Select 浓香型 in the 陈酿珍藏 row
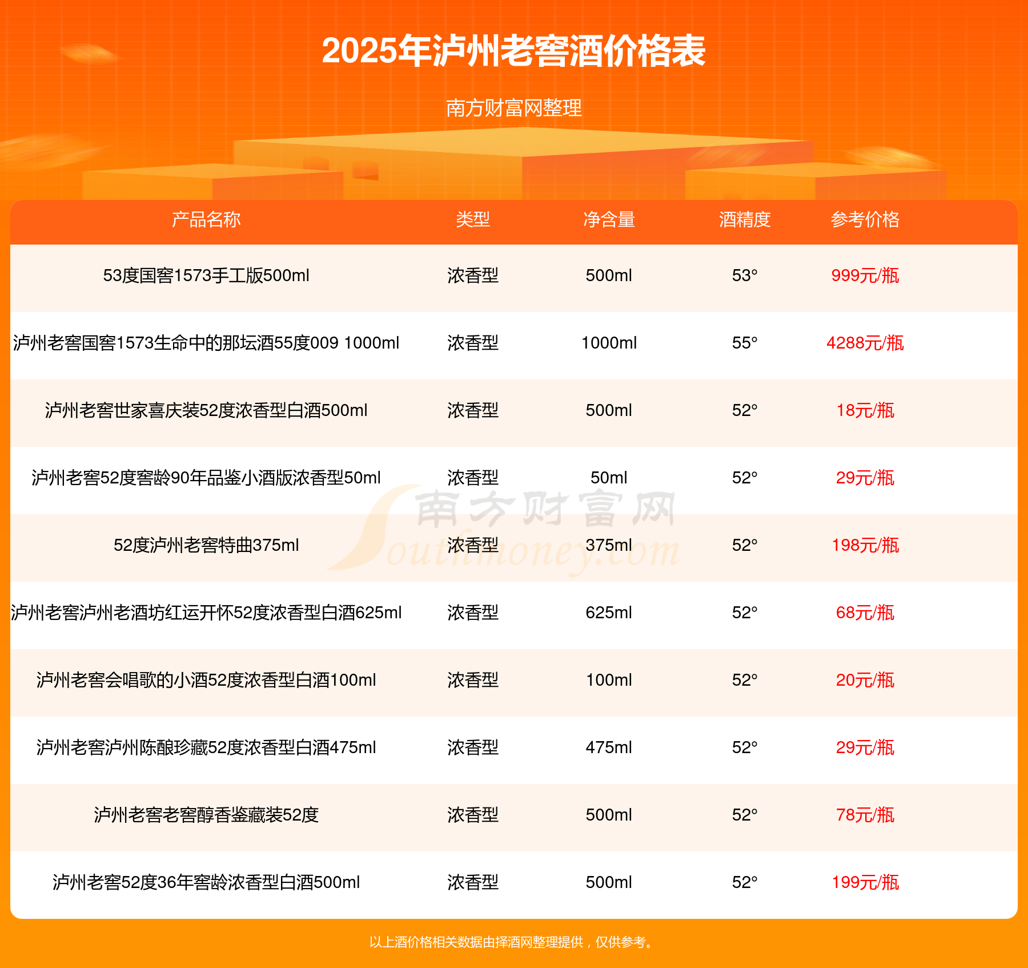Image resolution: width=1028 pixels, height=968 pixels. click(473, 747)
